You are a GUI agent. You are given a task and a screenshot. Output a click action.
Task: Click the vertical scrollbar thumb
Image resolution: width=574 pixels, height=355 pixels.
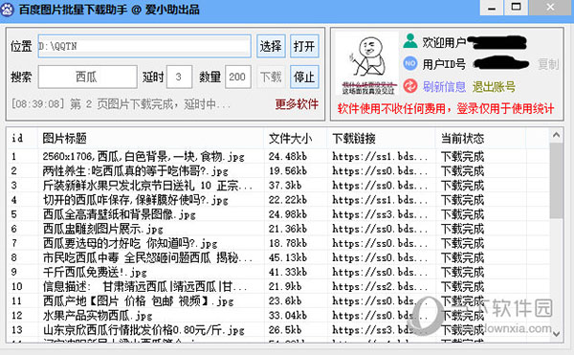(x=557, y=181)
